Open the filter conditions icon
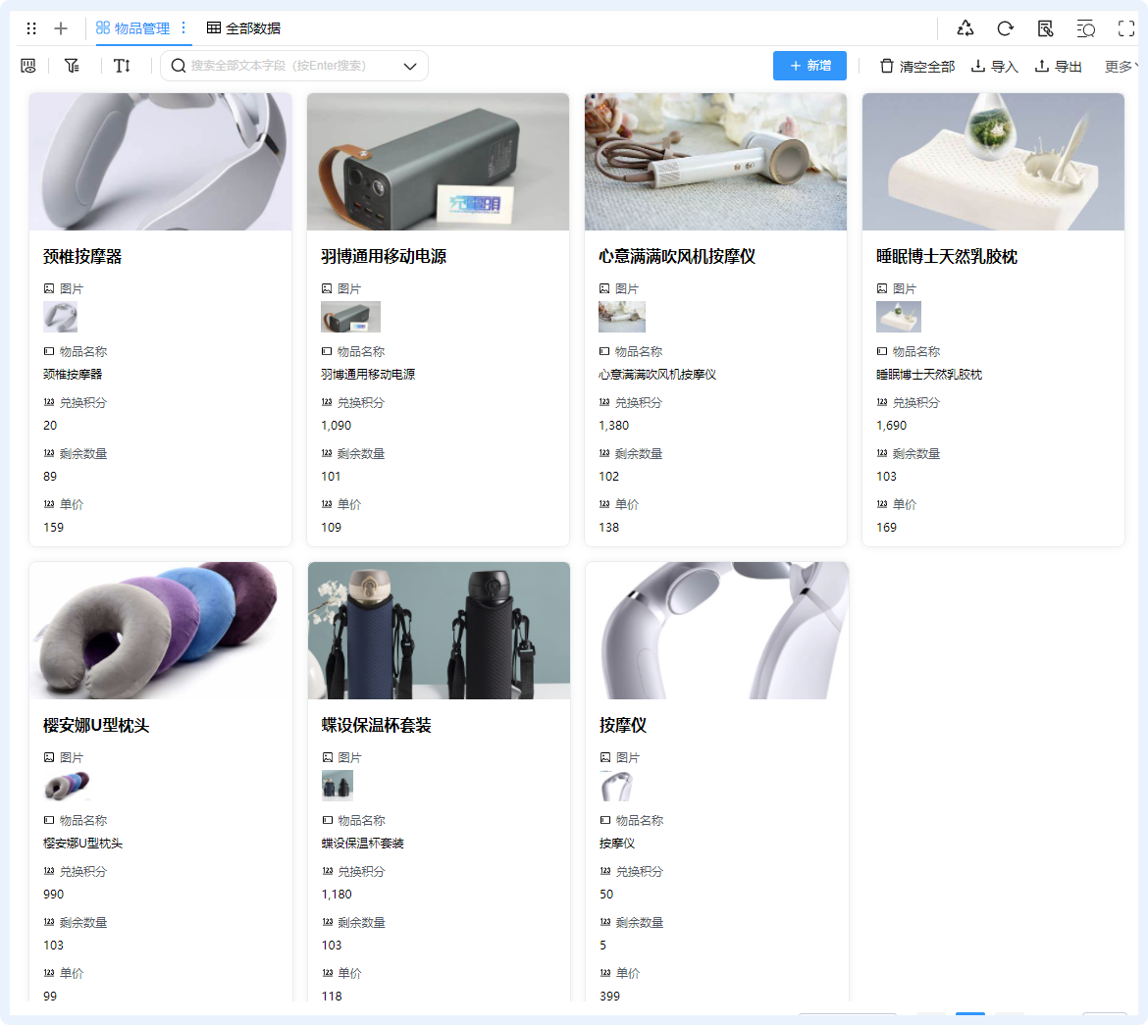This screenshot has width=1148, height=1025. [72, 66]
